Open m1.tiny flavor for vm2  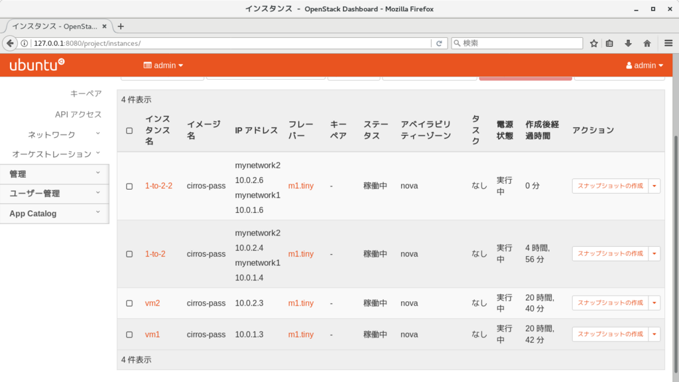click(x=301, y=303)
